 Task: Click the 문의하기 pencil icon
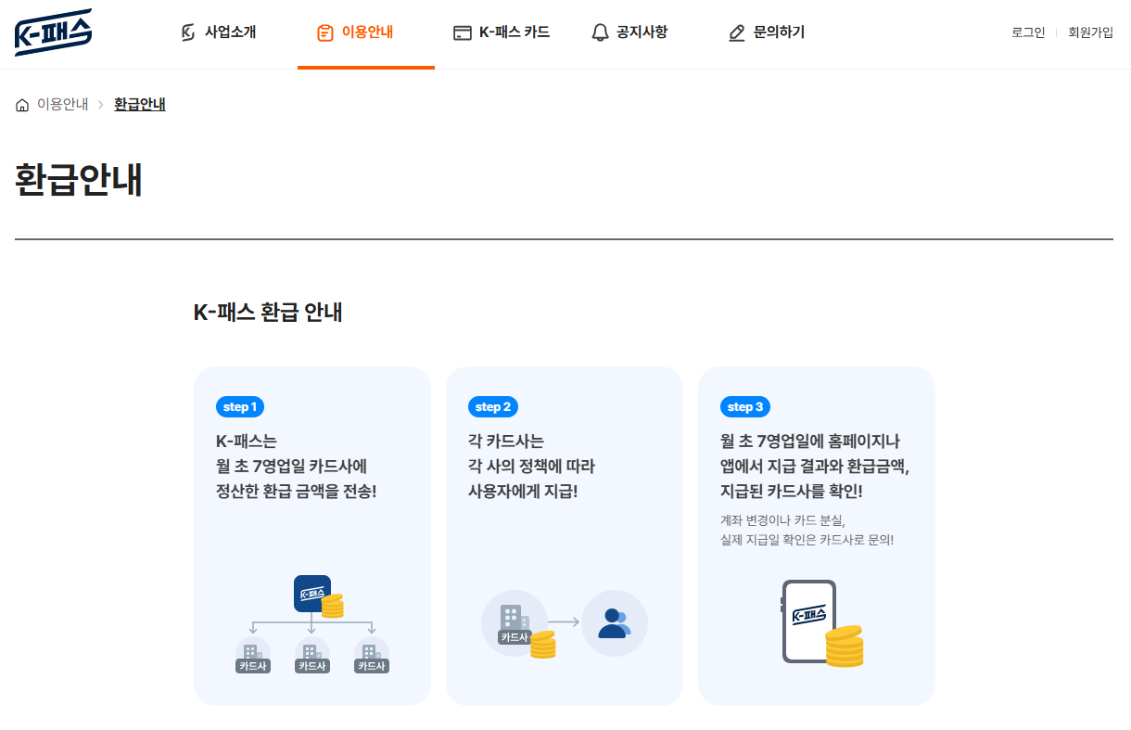737,33
